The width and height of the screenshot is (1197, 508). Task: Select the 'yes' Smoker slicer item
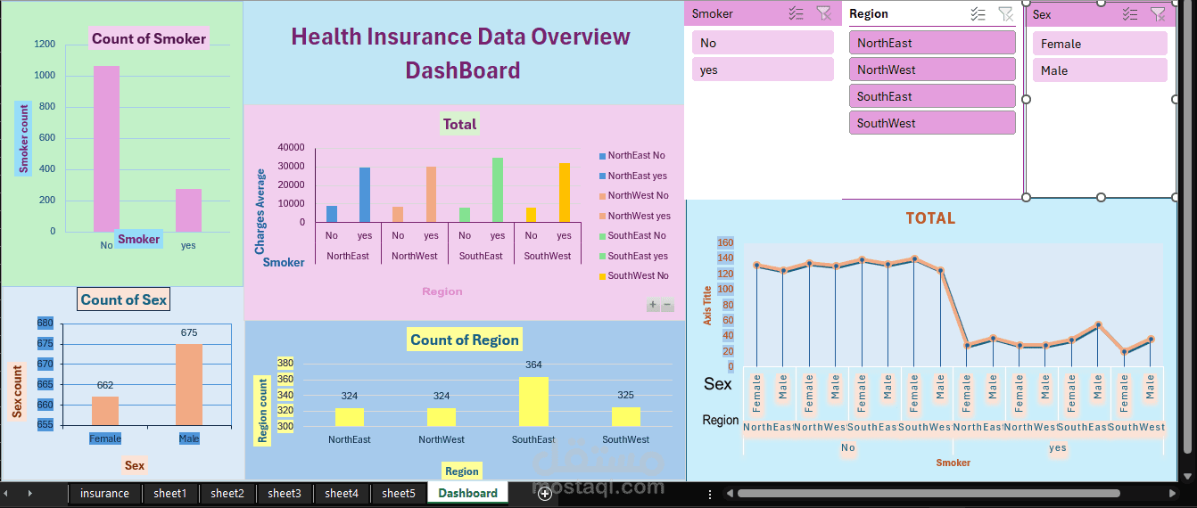763,70
